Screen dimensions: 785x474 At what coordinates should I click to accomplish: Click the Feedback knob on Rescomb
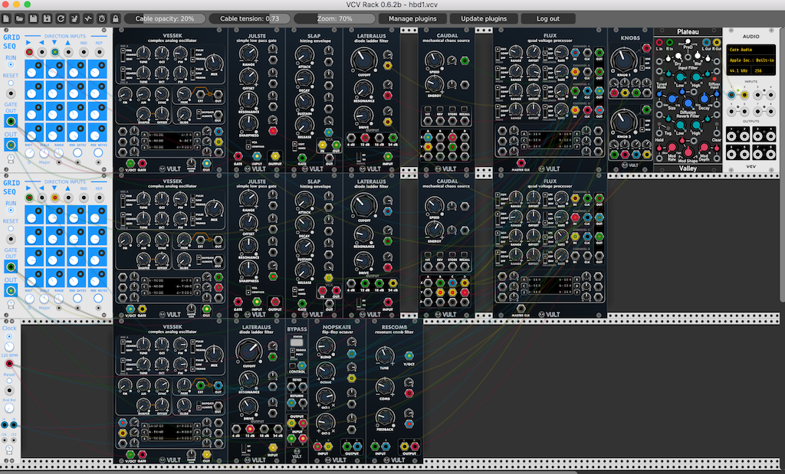tap(385, 417)
